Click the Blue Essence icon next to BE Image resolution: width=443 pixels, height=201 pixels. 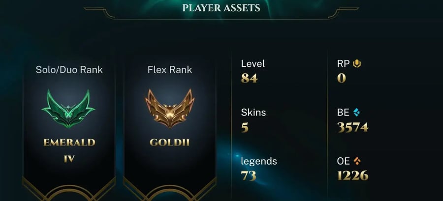point(356,113)
